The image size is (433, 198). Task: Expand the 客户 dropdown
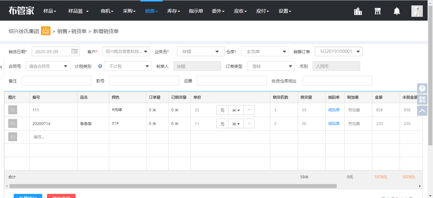click(x=126, y=51)
